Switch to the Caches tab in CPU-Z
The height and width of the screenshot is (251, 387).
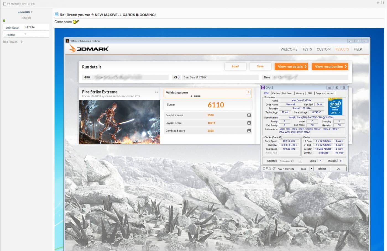[x=276, y=93]
